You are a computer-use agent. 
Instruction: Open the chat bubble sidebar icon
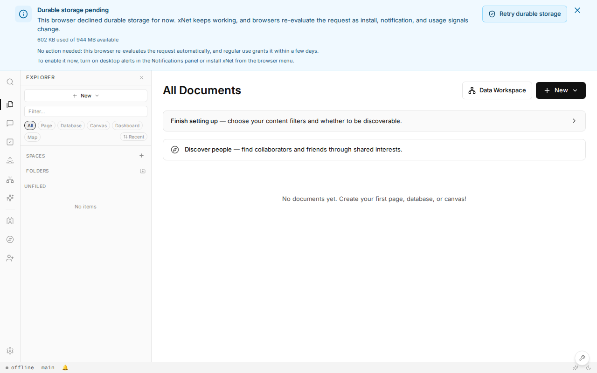(x=10, y=123)
